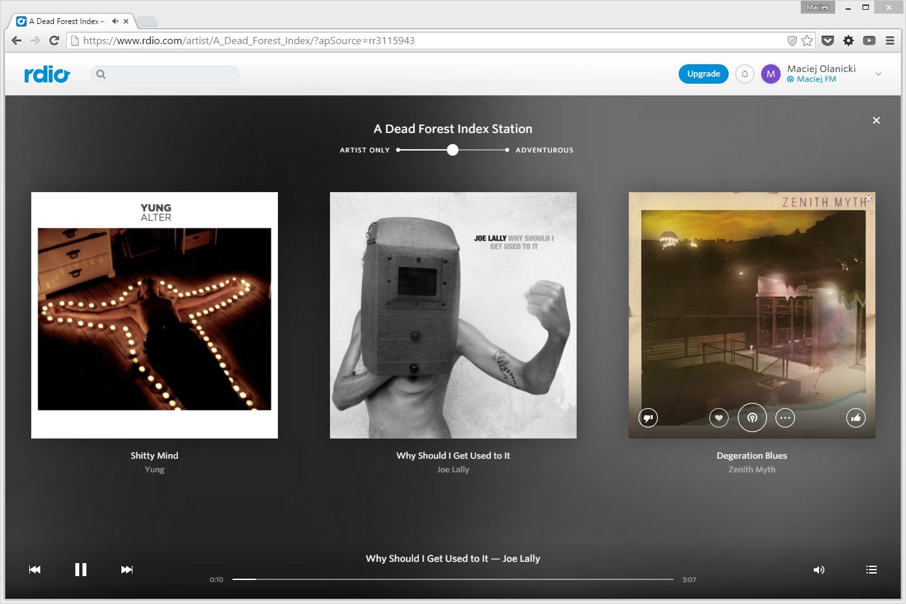906x604 pixels.
Task: Click the search magnifier icon
Action: 101,74
